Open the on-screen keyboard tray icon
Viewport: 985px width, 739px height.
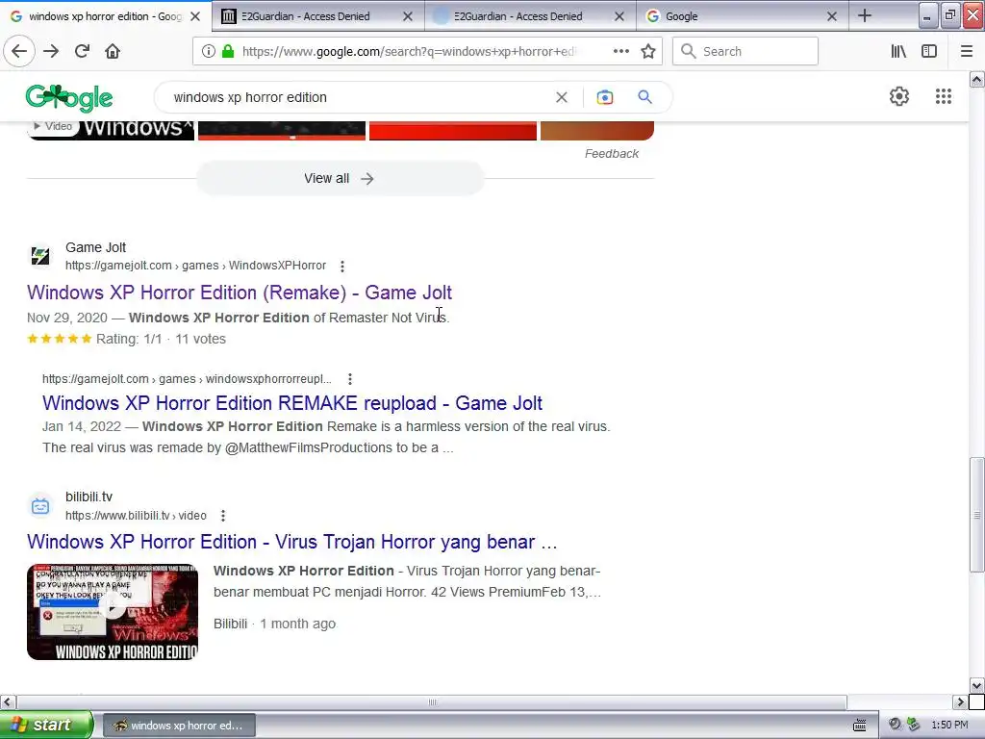pos(859,726)
